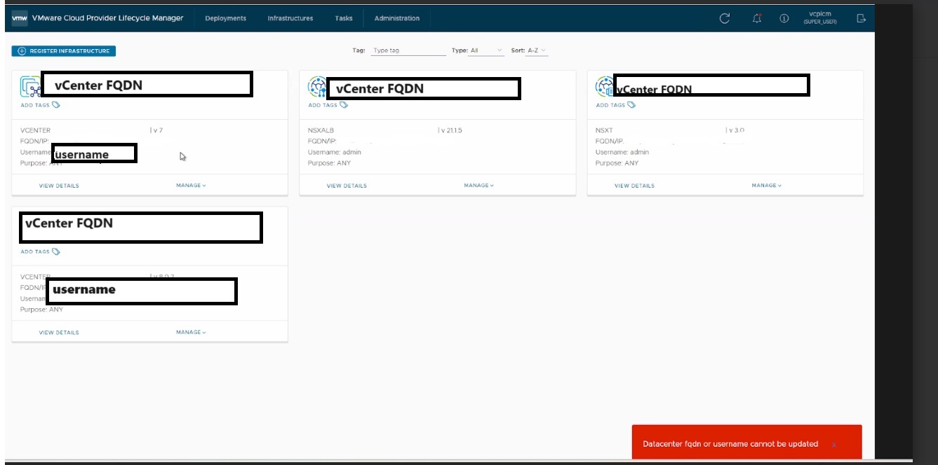Image resolution: width=938 pixels, height=465 pixels.
Task: Click ADD TAGS on the NSXT card
Action: (x=610, y=105)
